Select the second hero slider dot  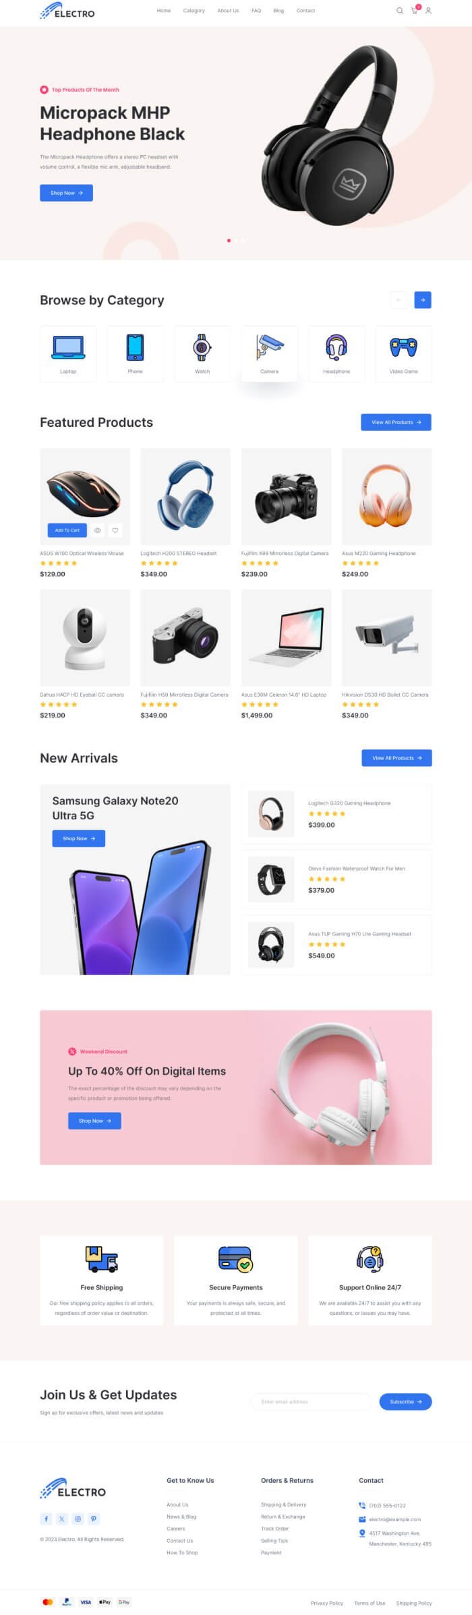click(x=236, y=240)
